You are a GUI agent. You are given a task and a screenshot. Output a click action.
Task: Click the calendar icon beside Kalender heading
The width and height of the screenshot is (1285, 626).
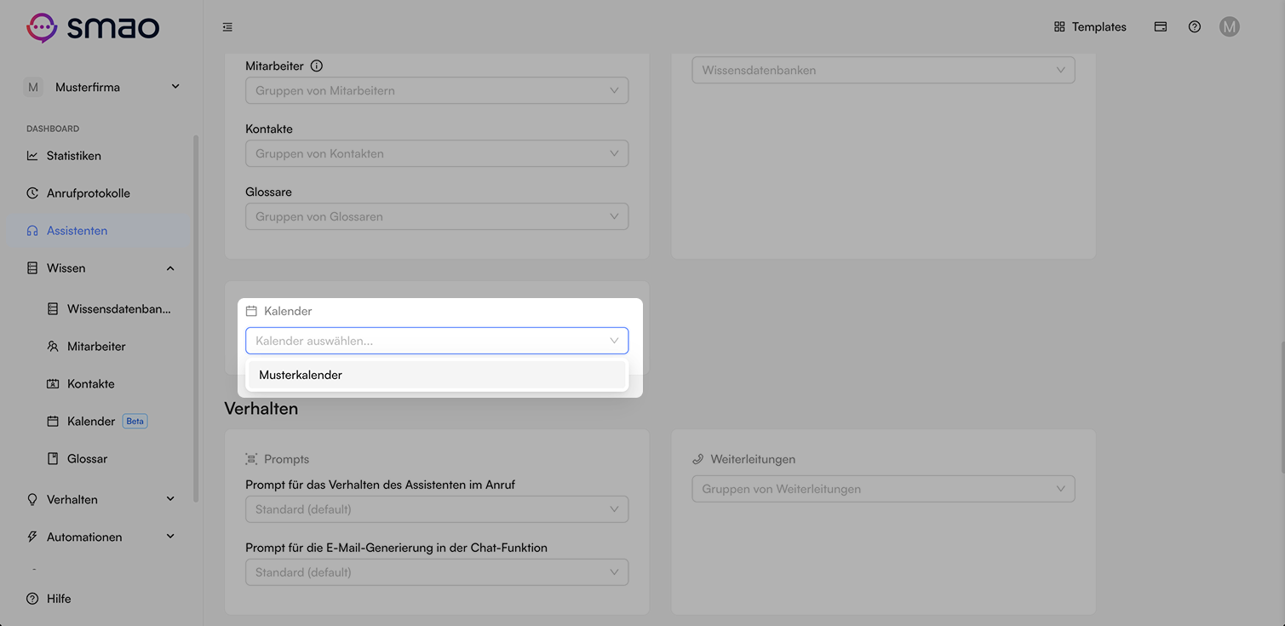(x=251, y=311)
